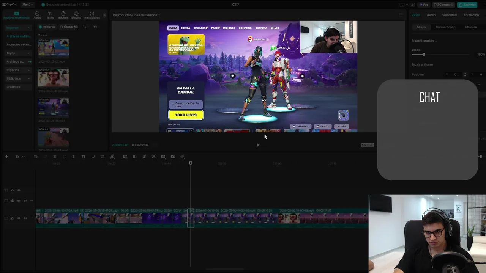
Task: Click the Importar media button
Action: point(47,27)
